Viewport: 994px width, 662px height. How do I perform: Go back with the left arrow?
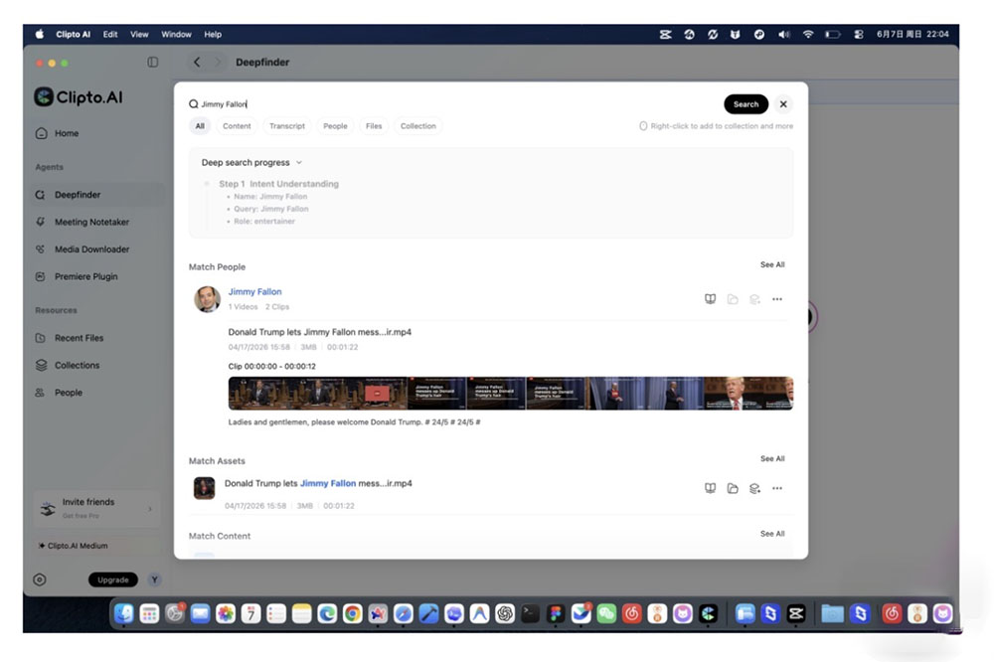pyautogui.click(x=197, y=63)
